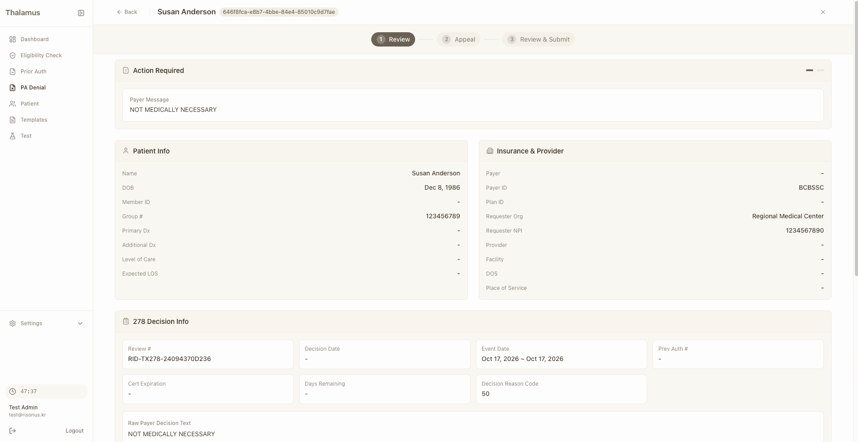Image resolution: width=858 pixels, height=442 pixels.
Task: Click the PA Denial file icon
Action: (x=13, y=88)
